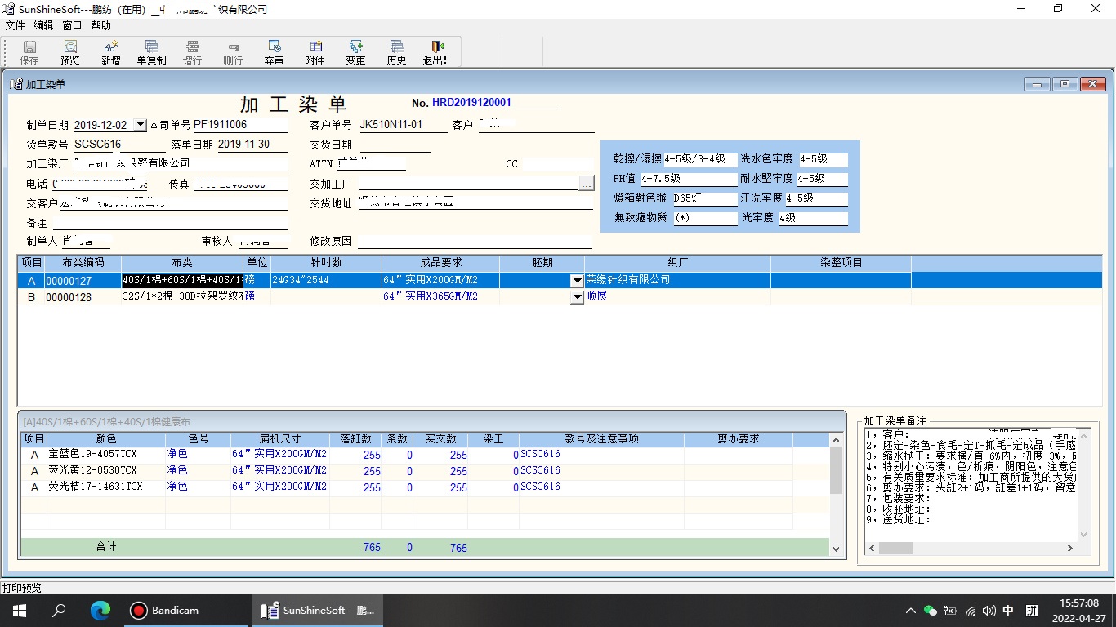Click the remarks box scroll-left arrow
This screenshot has width=1116, height=627.
[x=872, y=549]
